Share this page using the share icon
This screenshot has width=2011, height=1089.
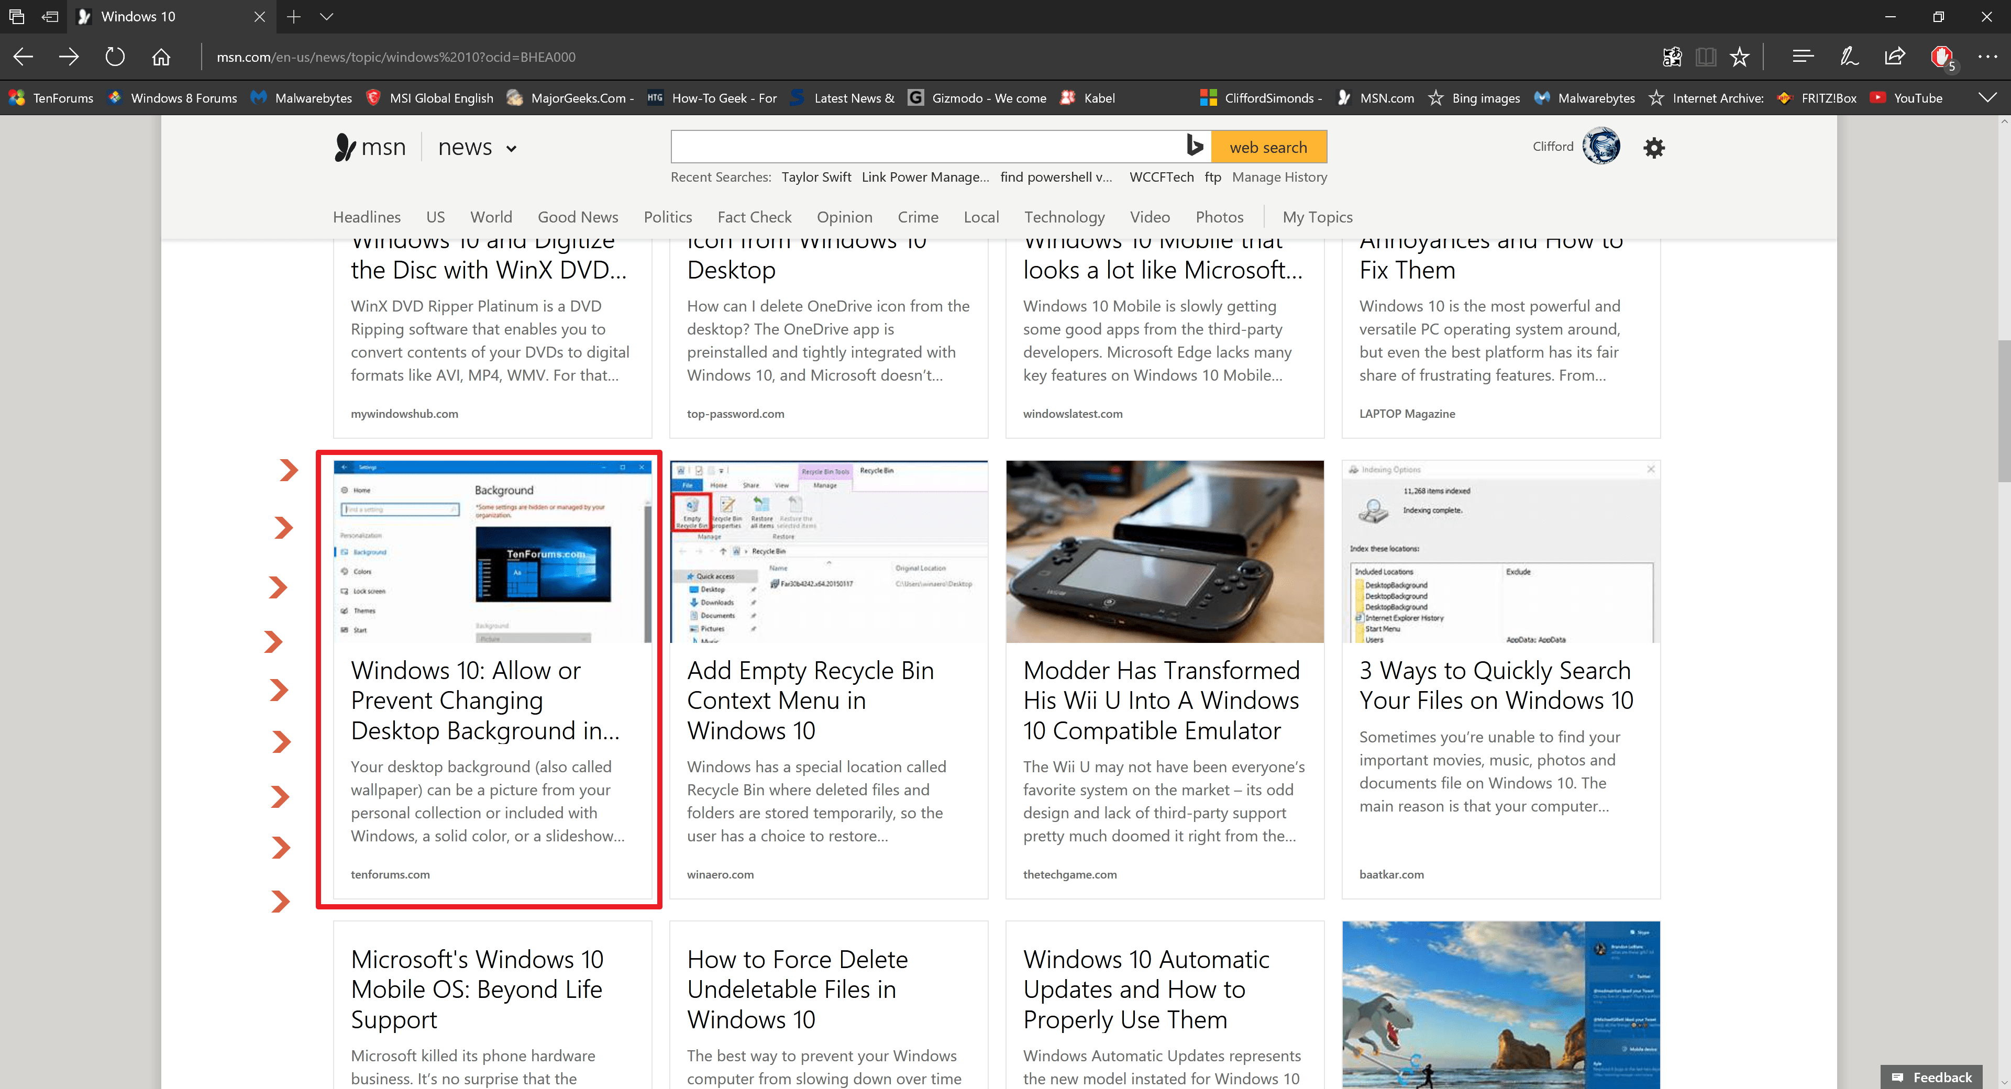tap(1895, 56)
